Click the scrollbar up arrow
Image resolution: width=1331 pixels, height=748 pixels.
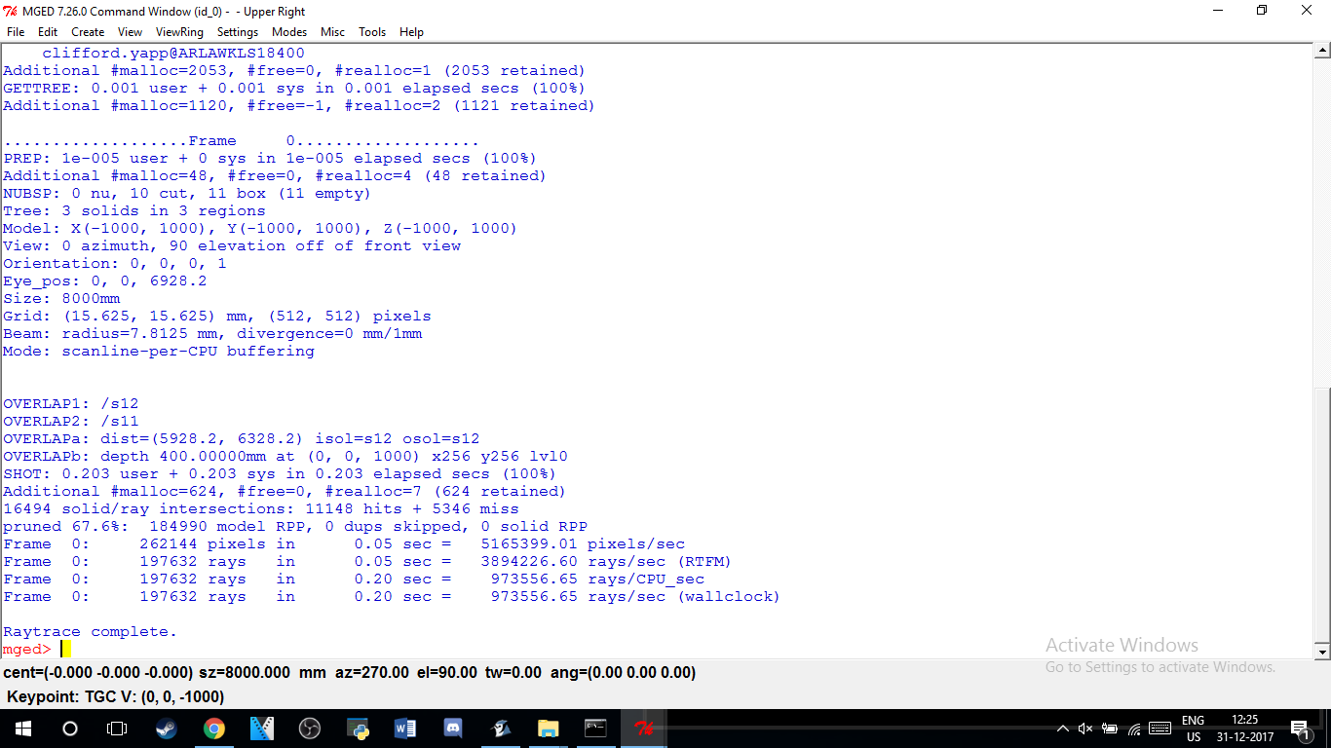(x=1322, y=51)
